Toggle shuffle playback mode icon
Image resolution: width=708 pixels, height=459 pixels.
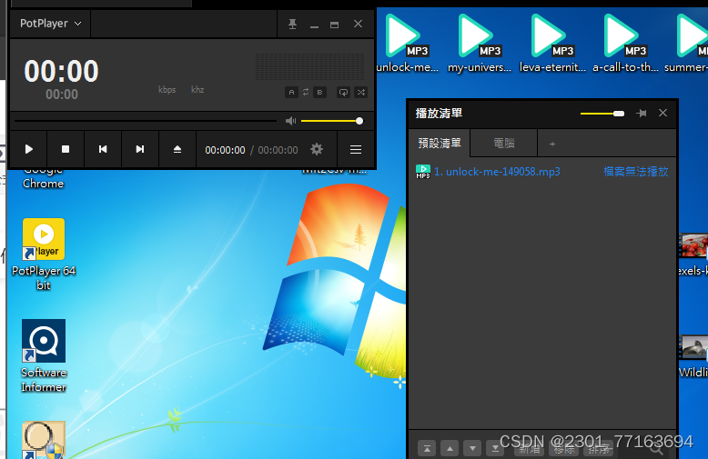click(360, 93)
